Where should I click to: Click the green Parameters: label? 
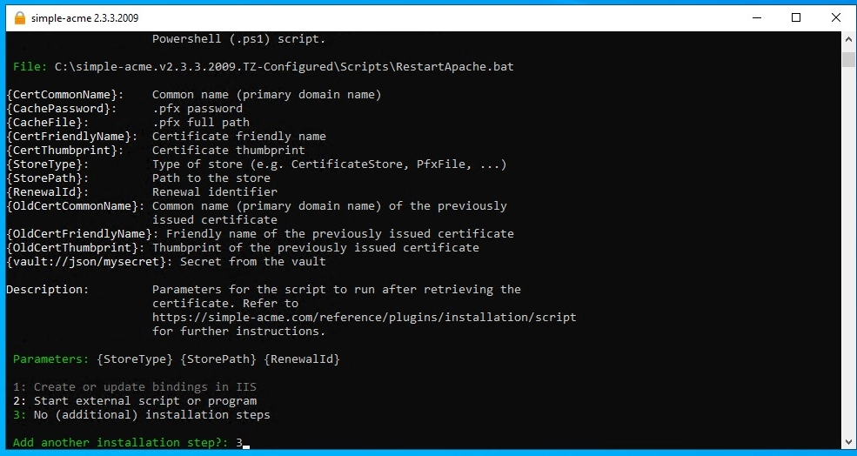coord(50,359)
